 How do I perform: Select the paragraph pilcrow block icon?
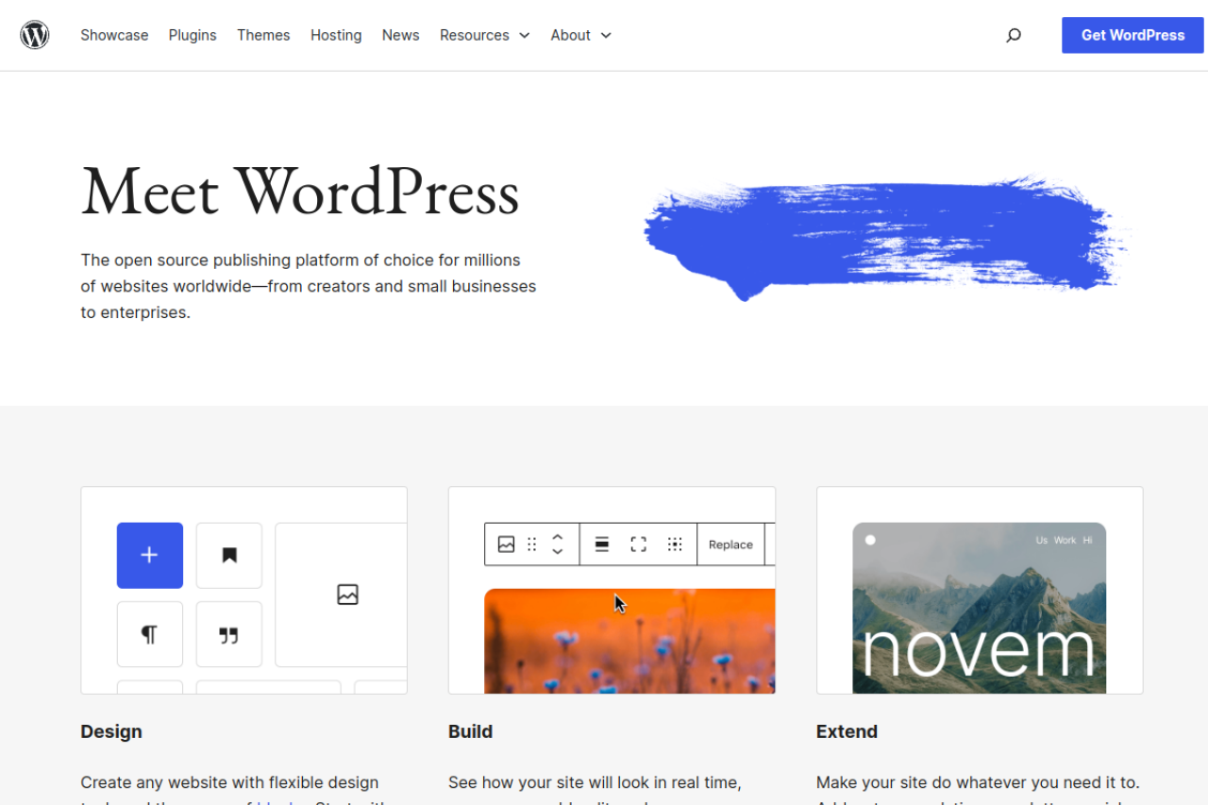click(150, 634)
